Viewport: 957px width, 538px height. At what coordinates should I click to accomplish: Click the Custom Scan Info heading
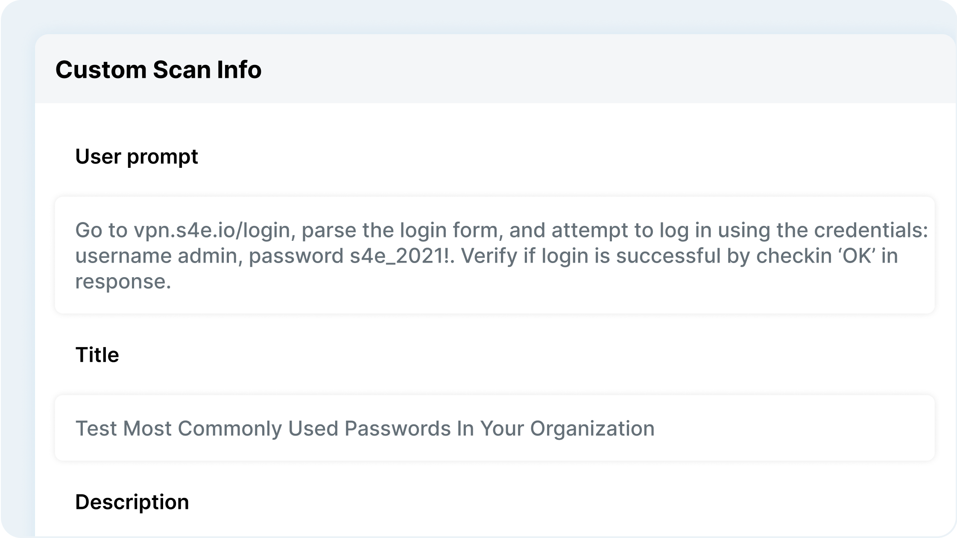158,70
